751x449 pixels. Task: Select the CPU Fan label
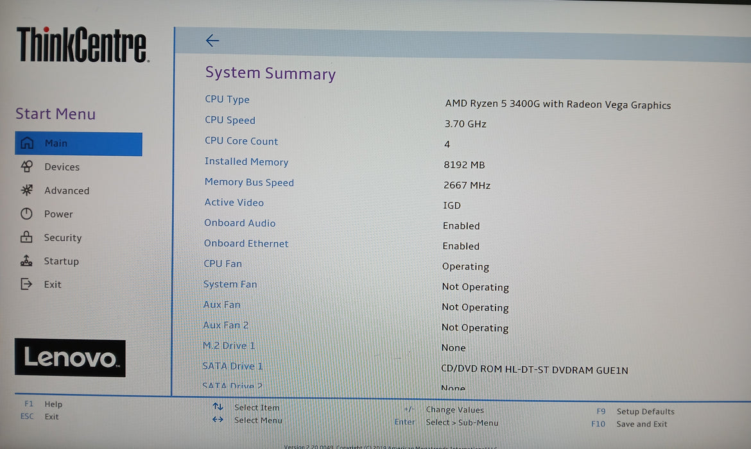pos(223,263)
